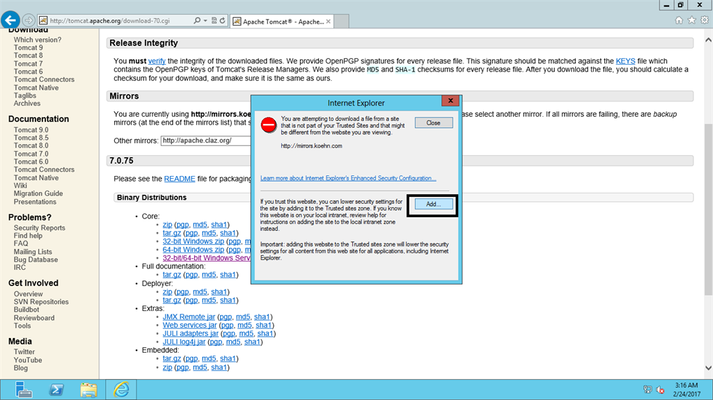Click the Close button in the dialog
Viewport: 713px width, 400px height.
(x=433, y=122)
